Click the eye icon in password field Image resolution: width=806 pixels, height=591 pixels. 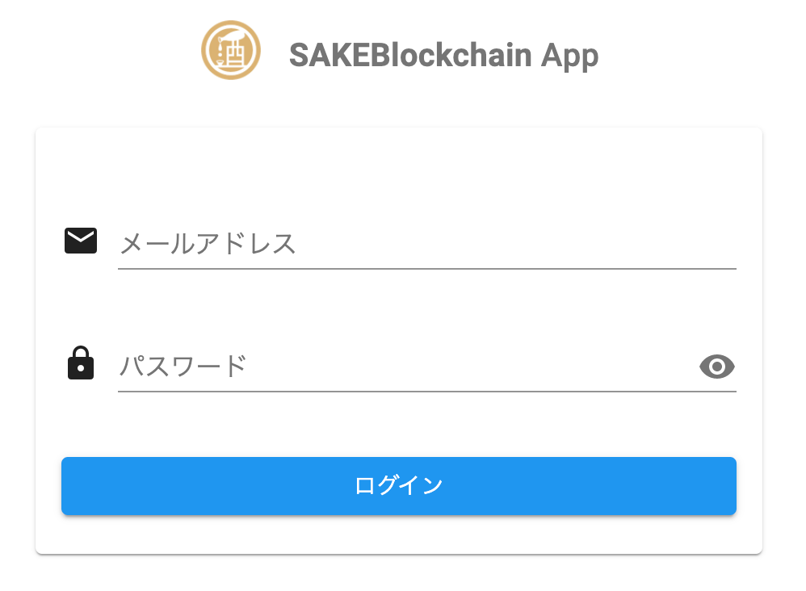coord(716,367)
